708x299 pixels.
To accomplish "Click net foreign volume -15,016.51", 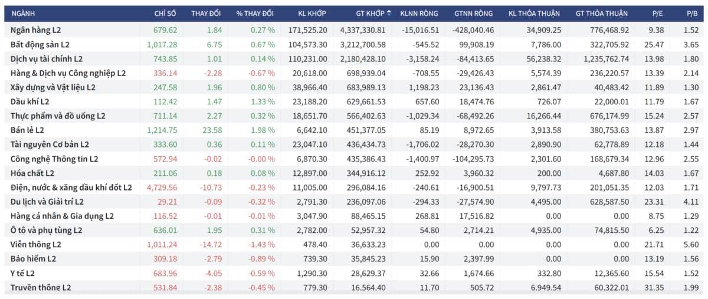I will tap(420, 29).
